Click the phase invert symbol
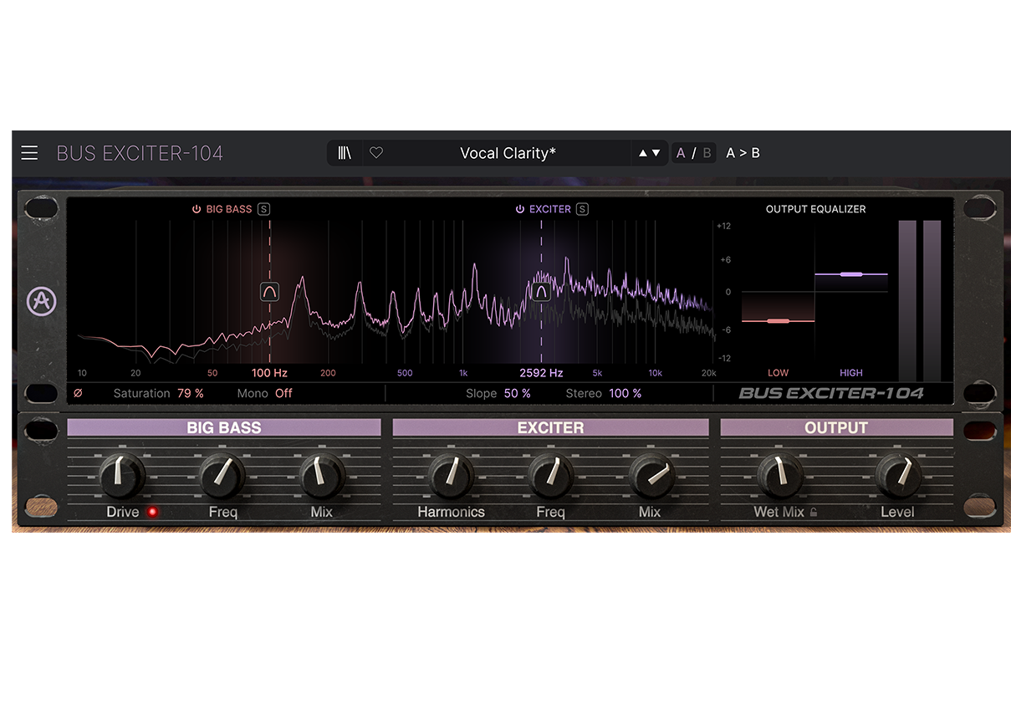The image size is (1011, 705). point(79,393)
